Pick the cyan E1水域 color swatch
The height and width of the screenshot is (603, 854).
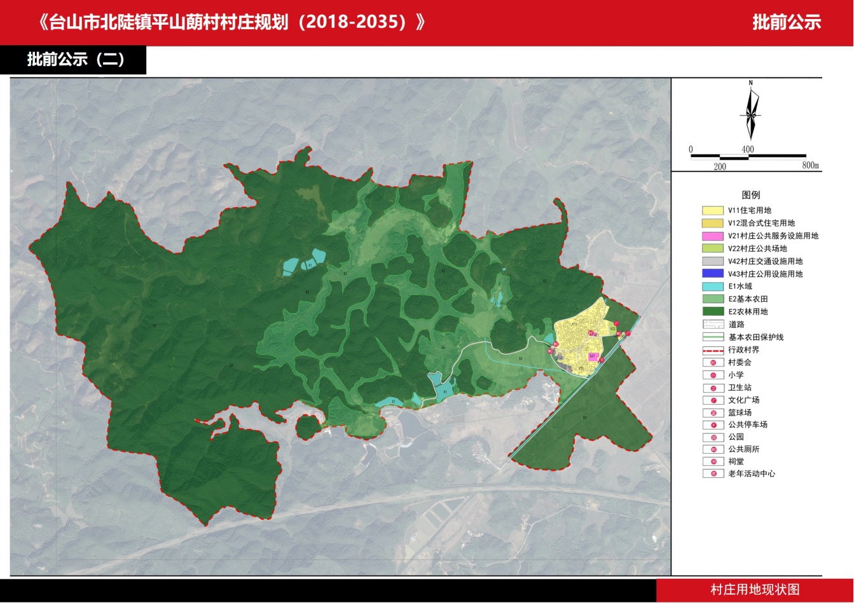713,287
